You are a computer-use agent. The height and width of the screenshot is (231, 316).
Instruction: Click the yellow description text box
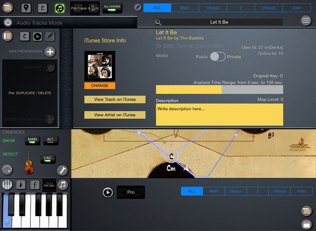(220, 115)
